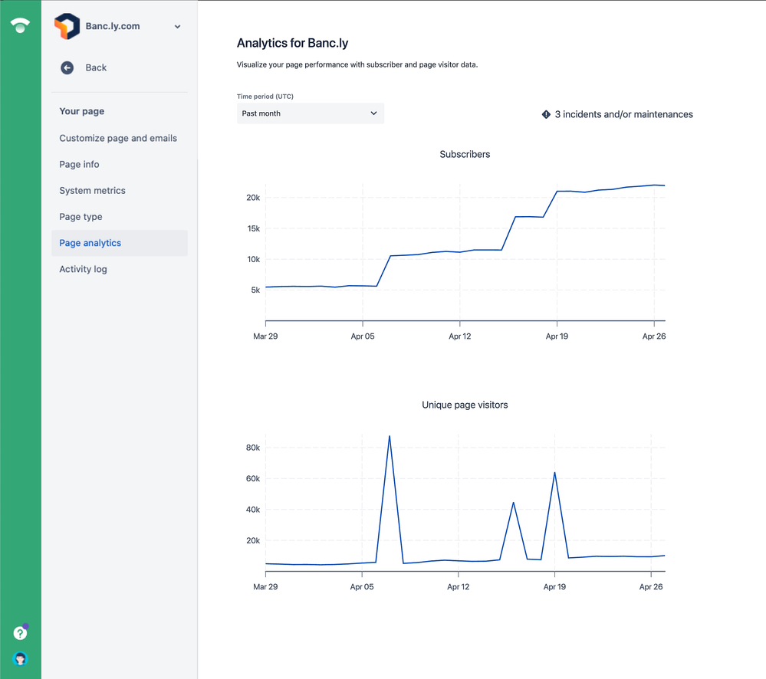Image resolution: width=766 pixels, height=679 pixels.
Task: Click your user avatar icon
Action: (20, 658)
